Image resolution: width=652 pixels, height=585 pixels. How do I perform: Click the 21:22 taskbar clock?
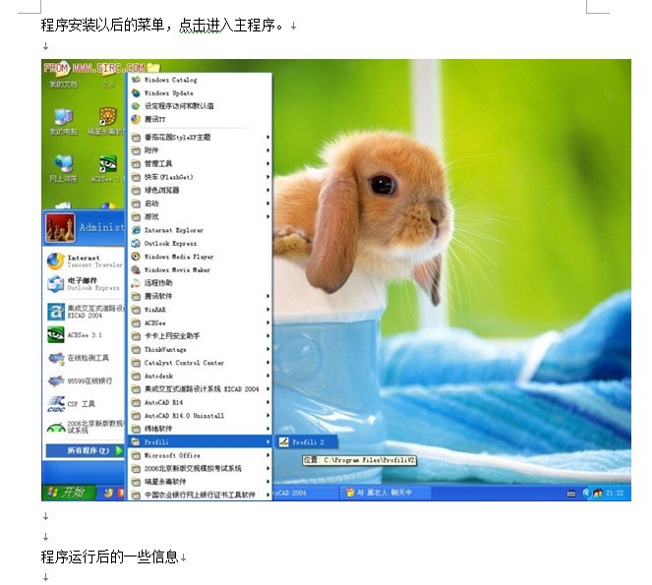615,494
